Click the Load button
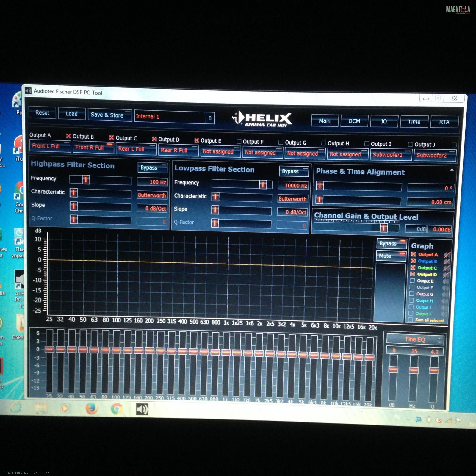The width and height of the screenshot is (476, 476). (72, 114)
